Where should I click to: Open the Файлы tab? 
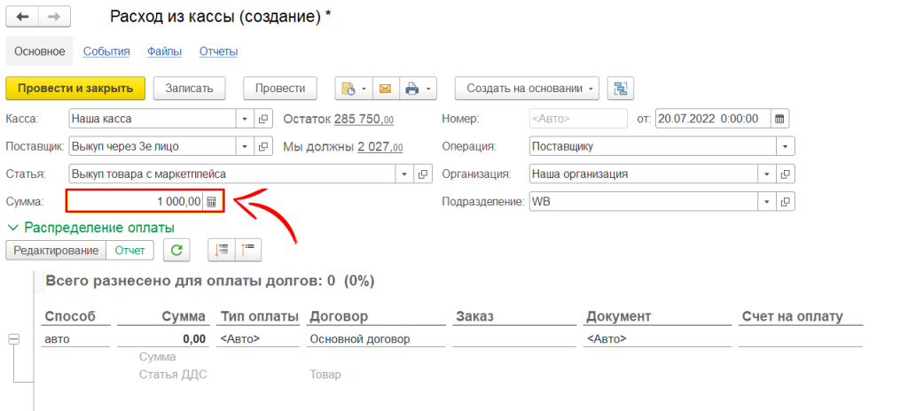tap(164, 51)
